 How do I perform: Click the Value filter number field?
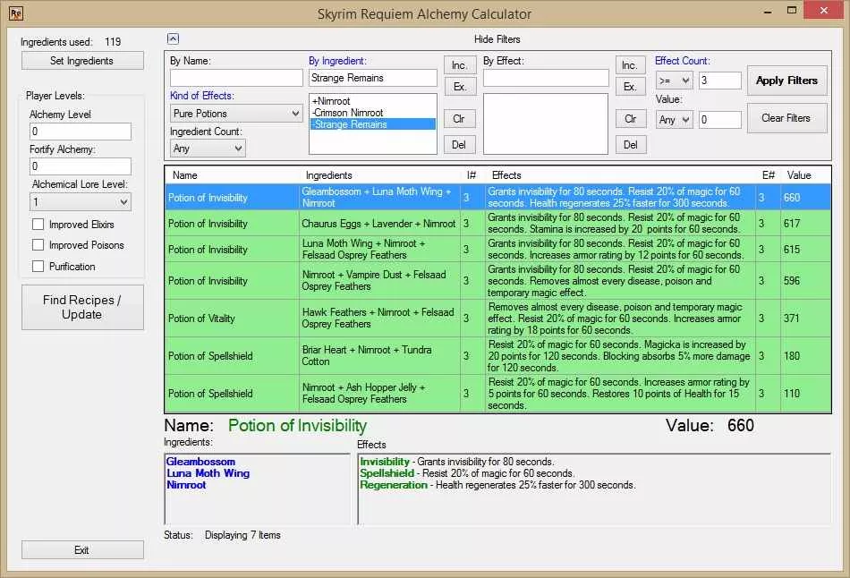(x=720, y=119)
